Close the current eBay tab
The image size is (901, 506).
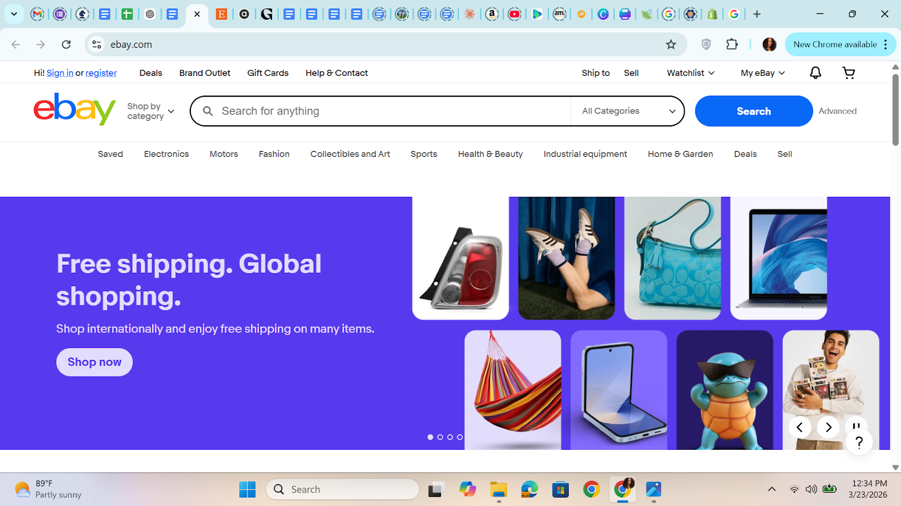(197, 14)
